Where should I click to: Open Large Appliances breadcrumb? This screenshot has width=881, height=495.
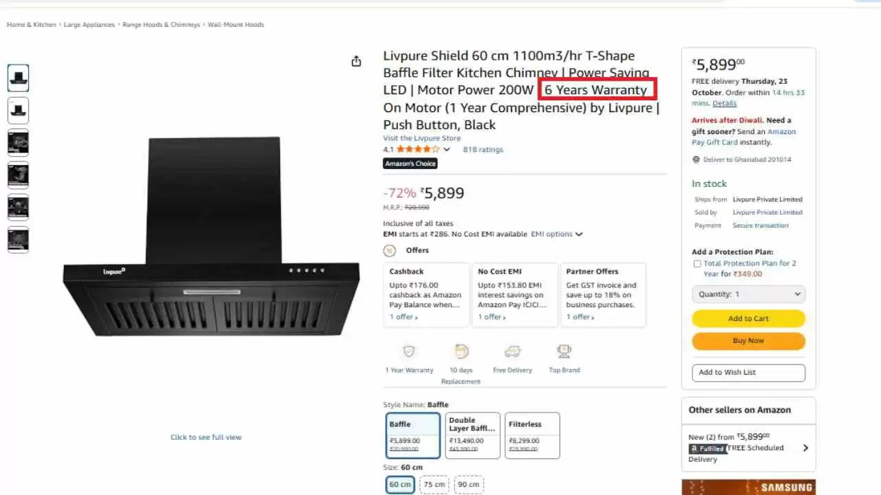pyautogui.click(x=89, y=25)
